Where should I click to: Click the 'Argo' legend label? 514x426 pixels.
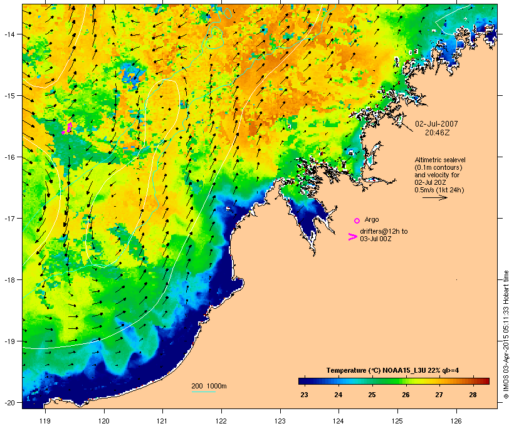pos(372,219)
